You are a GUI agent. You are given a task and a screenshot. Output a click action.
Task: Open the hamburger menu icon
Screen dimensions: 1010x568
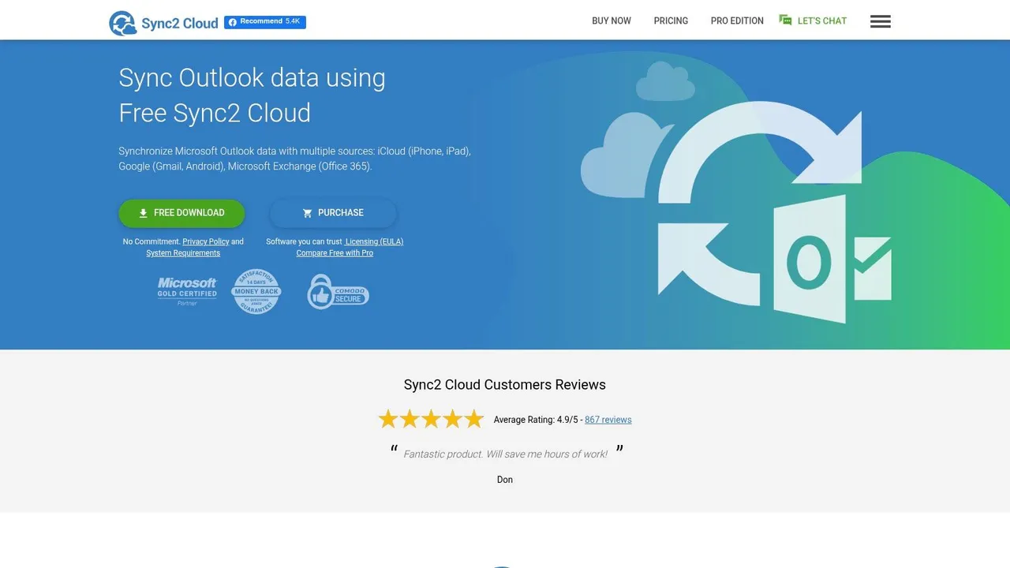coord(881,21)
